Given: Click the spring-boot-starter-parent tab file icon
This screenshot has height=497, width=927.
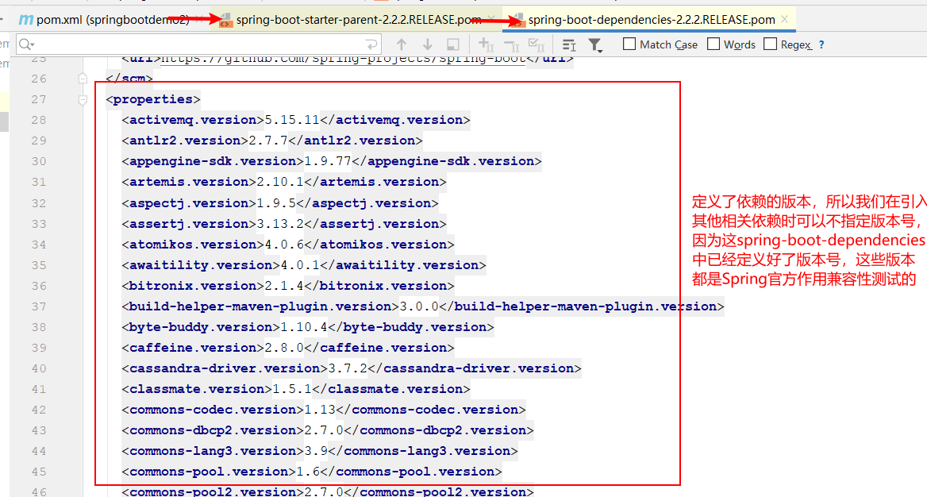Looking at the screenshot, I should [x=225, y=20].
